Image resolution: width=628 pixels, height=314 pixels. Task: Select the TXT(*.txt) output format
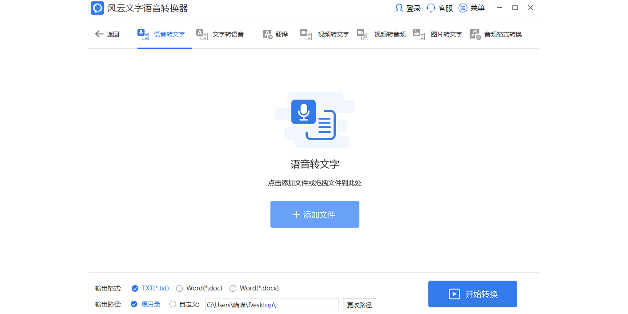pyautogui.click(x=150, y=288)
